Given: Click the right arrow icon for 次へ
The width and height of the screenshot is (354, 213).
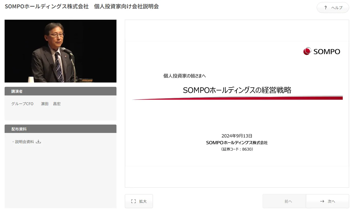Looking at the screenshot, I should coord(322,201).
